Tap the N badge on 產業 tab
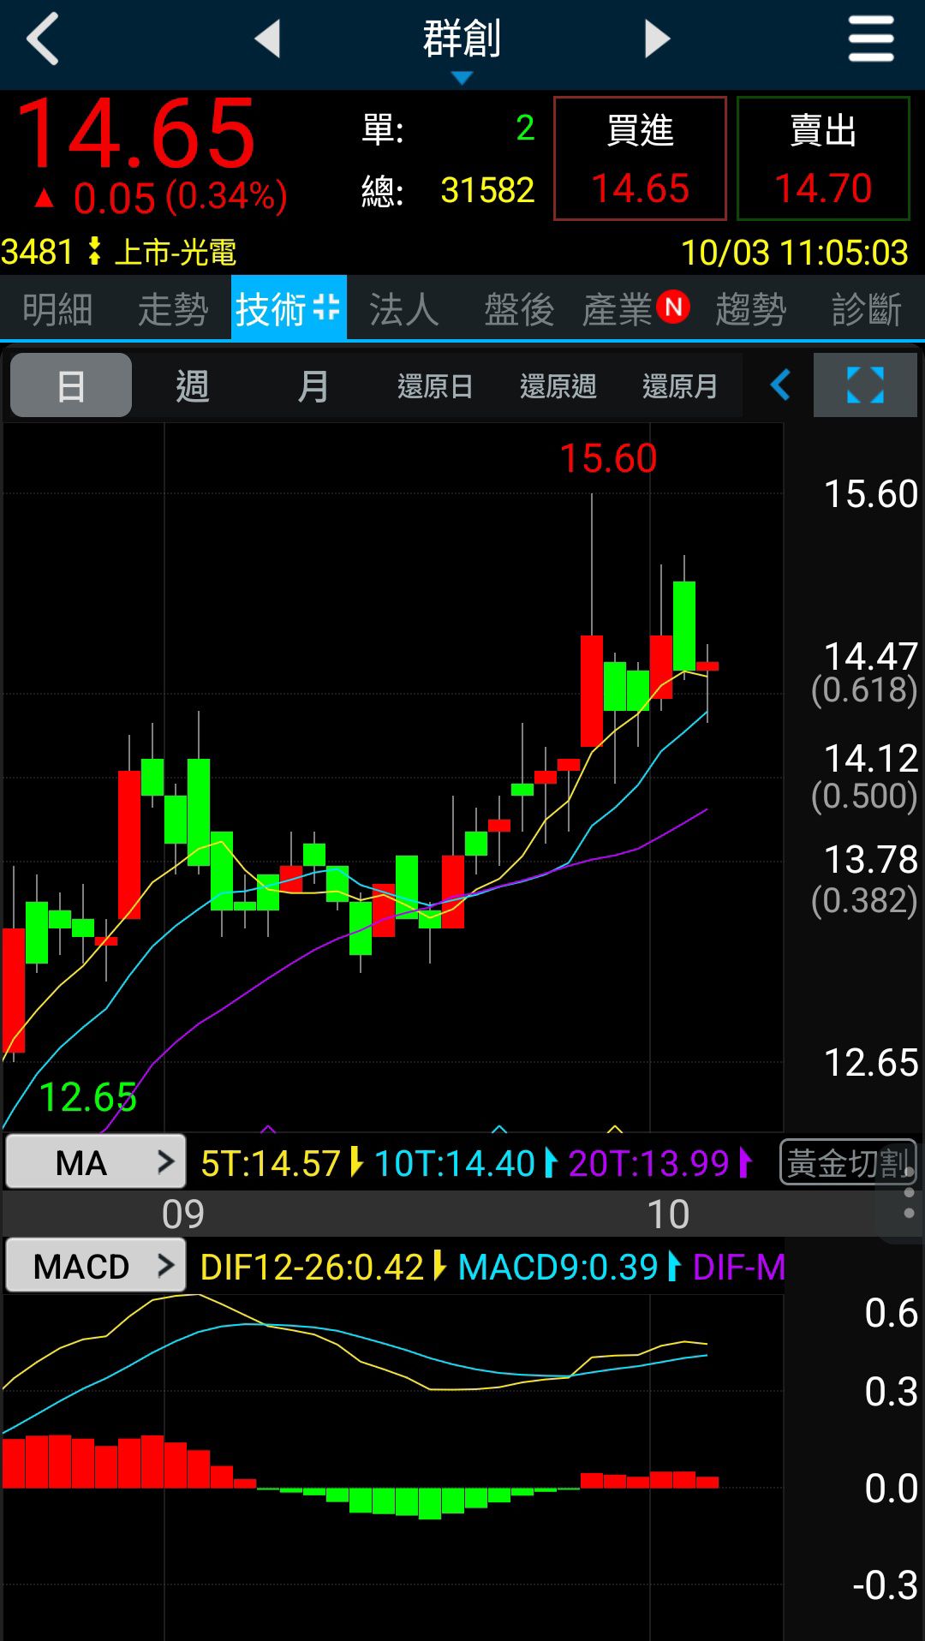Image resolution: width=925 pixels, height=1641 pixels. tap(673, 307)
